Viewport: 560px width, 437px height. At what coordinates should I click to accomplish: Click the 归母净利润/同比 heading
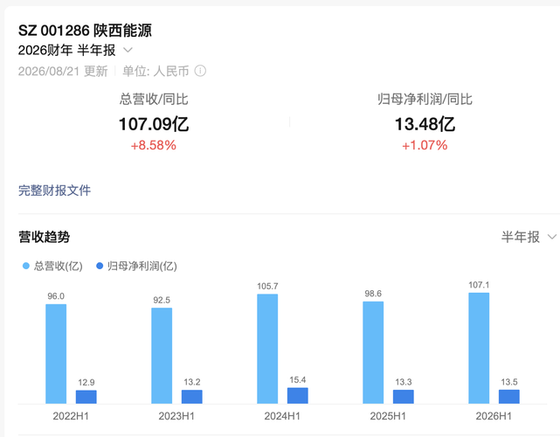point(425,99)
